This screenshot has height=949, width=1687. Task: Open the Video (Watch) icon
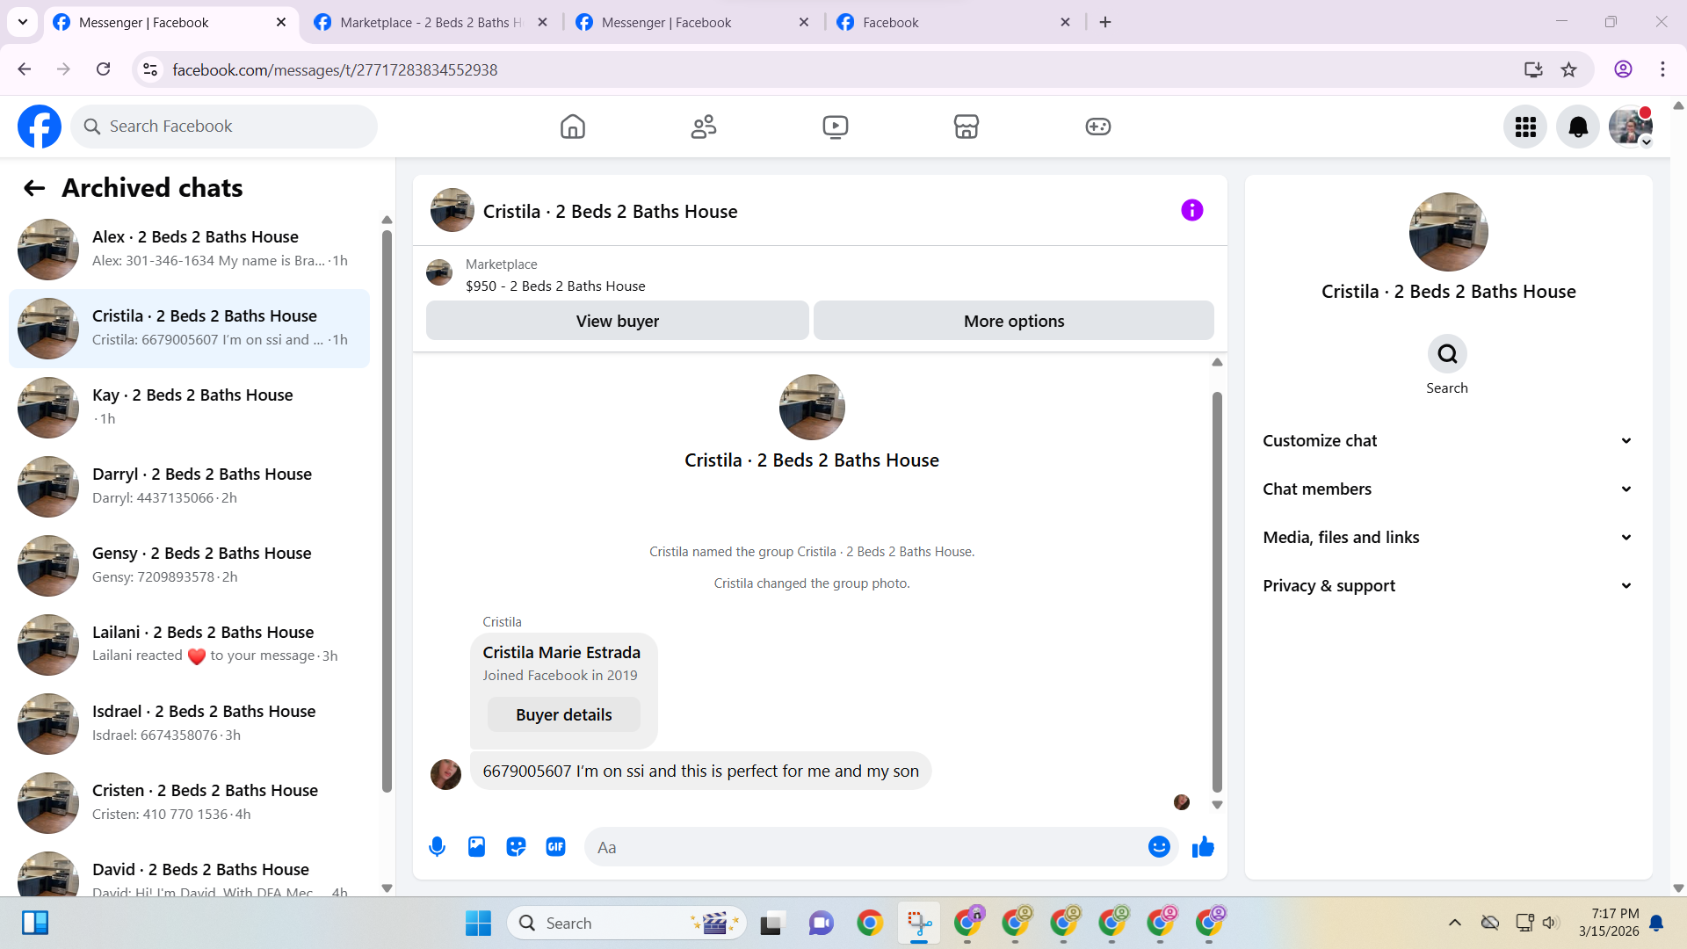(x=835, y=127)
